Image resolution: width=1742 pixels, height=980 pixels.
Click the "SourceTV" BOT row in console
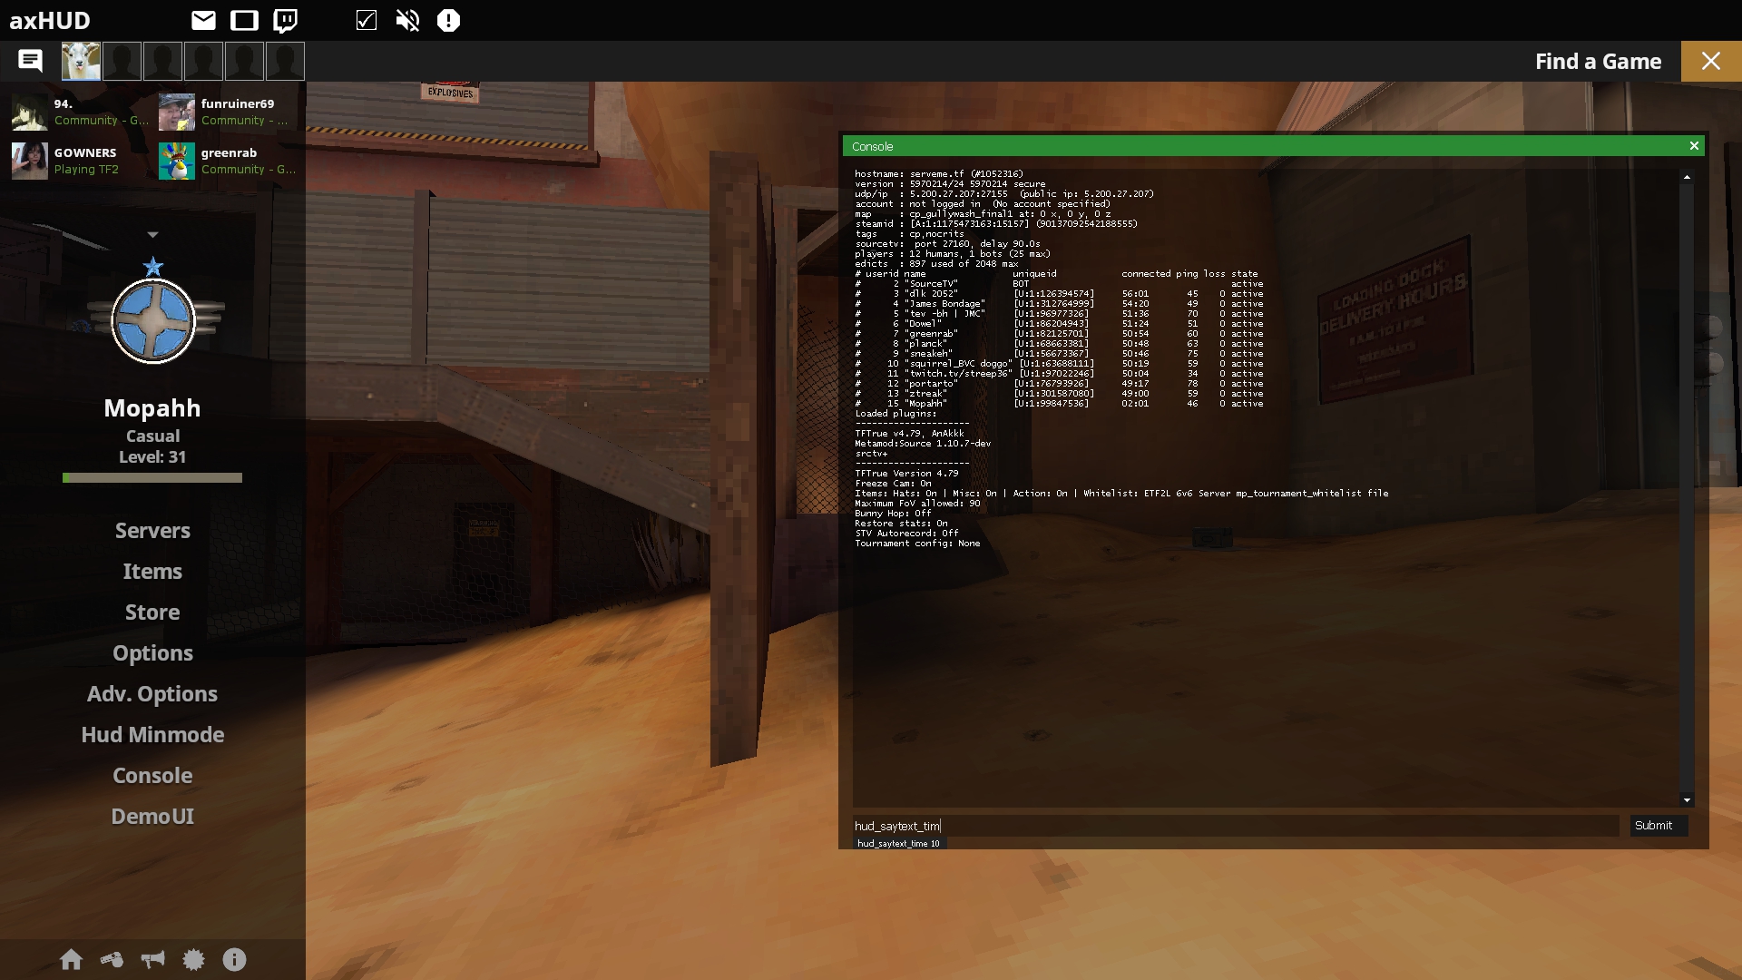[1059, 284]
